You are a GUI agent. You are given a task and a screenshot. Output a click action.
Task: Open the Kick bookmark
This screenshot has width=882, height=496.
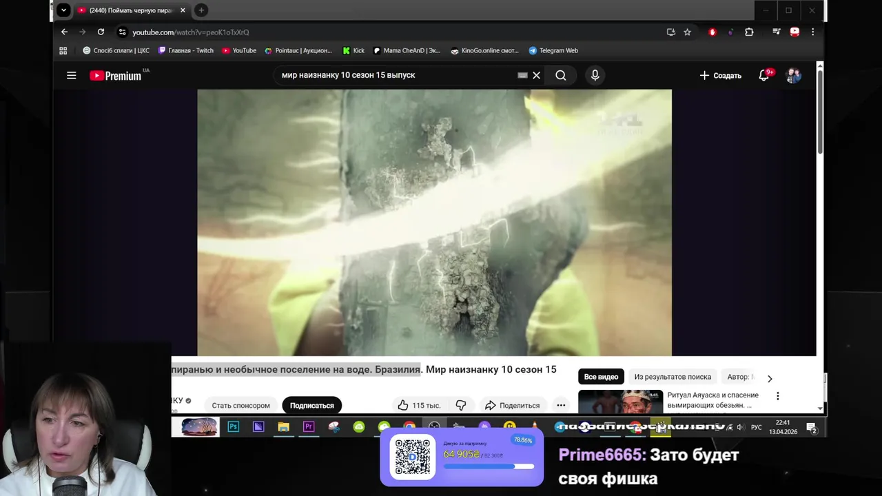(x=353, y=50)
